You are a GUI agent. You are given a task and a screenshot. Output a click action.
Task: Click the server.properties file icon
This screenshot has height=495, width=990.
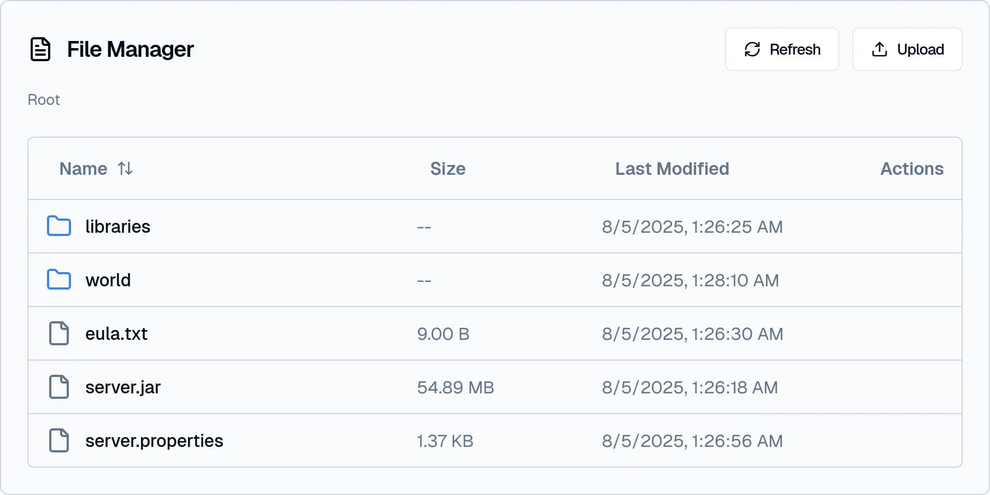pos(58,440)
